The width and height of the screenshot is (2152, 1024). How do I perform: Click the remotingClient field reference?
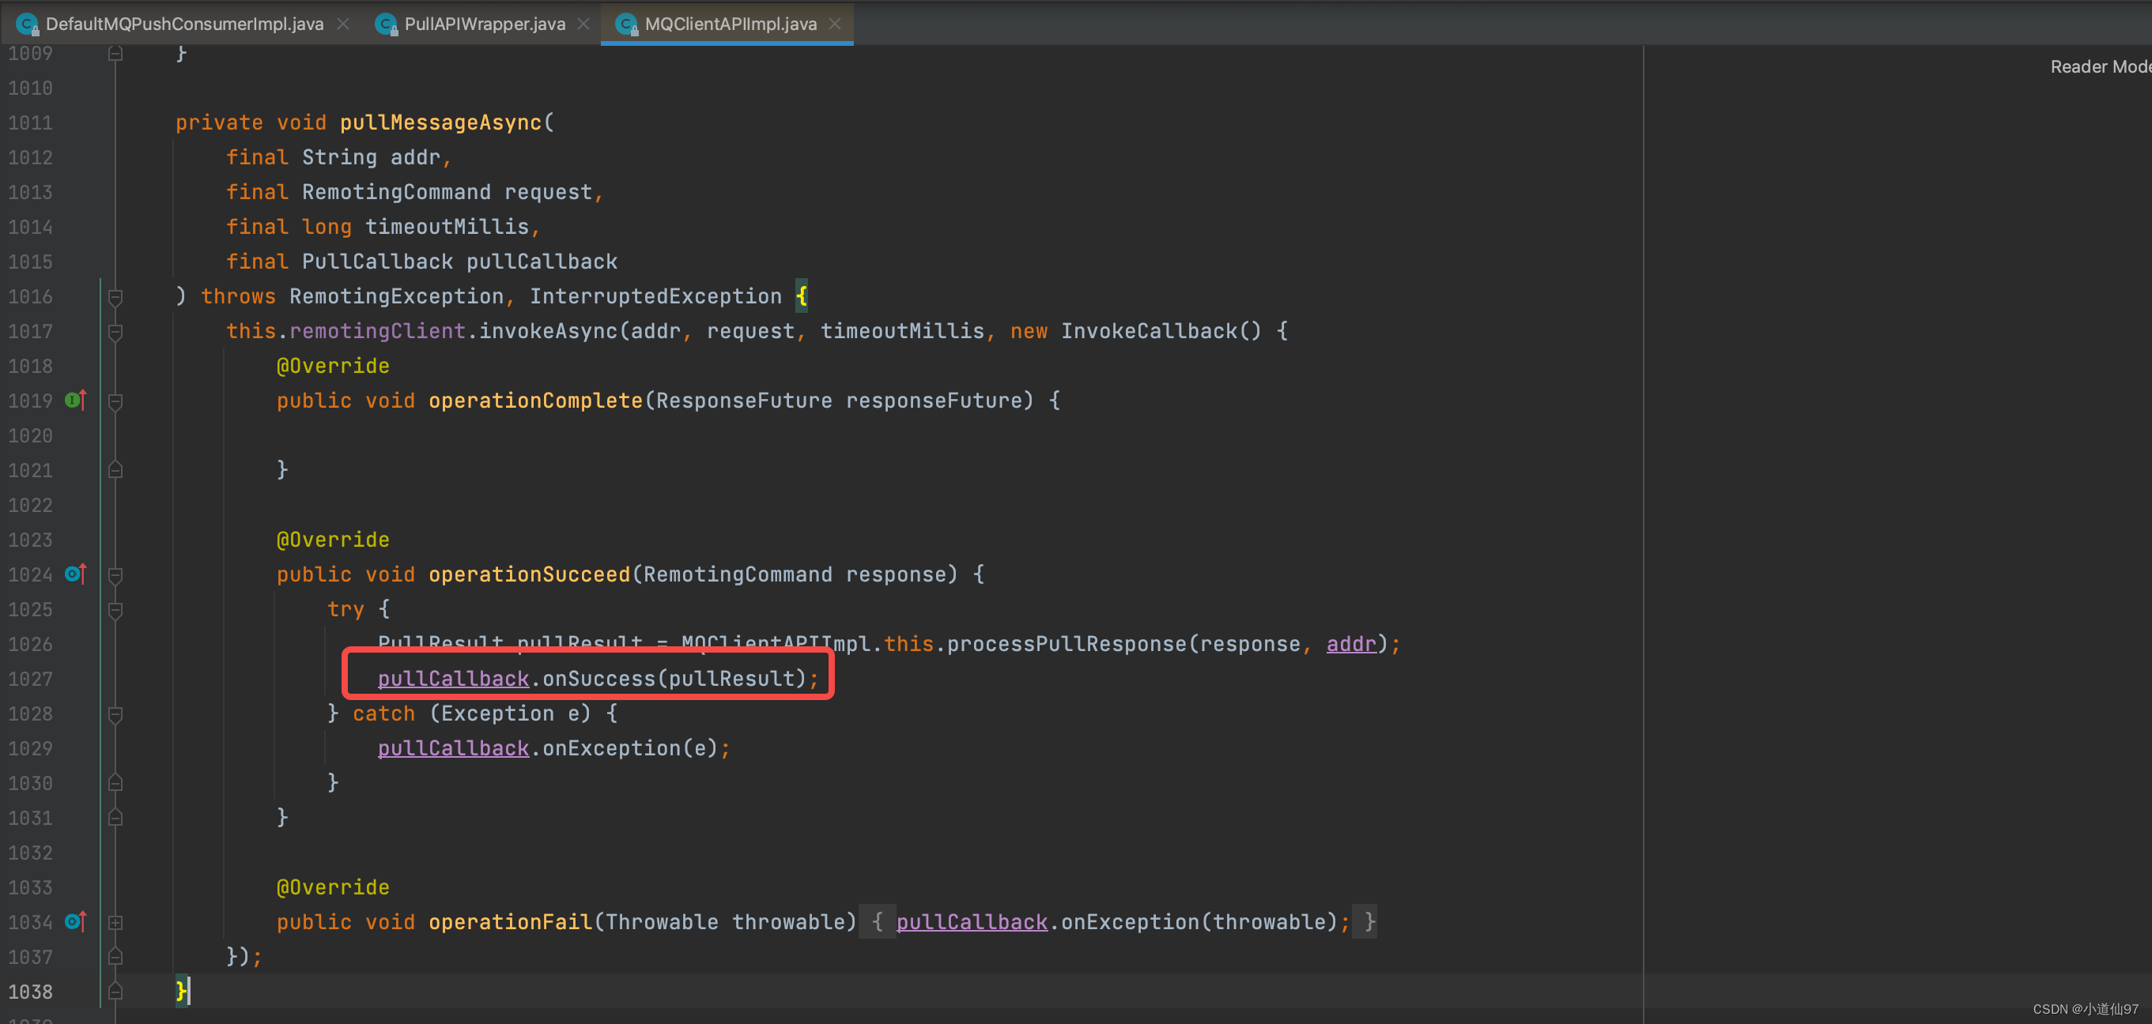(378, 331)
